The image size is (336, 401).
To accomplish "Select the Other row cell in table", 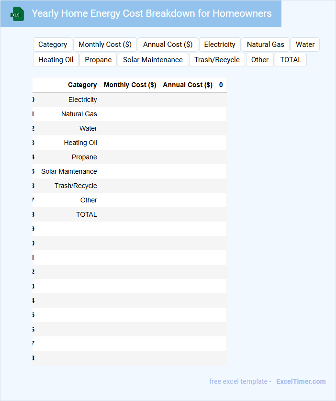I will [89, 200].
